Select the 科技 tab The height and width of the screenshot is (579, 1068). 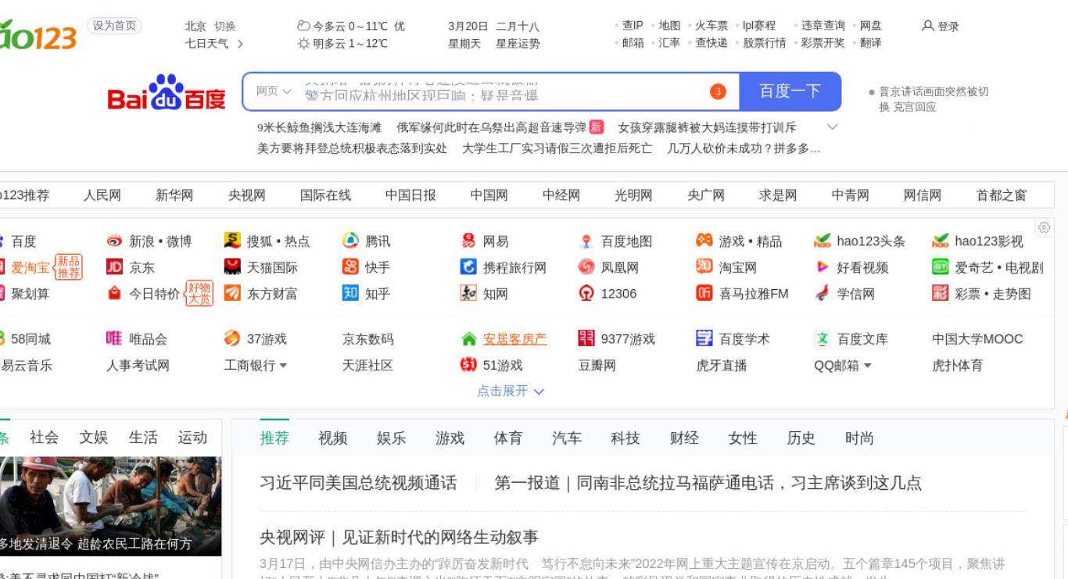click(x=625, y=438)
